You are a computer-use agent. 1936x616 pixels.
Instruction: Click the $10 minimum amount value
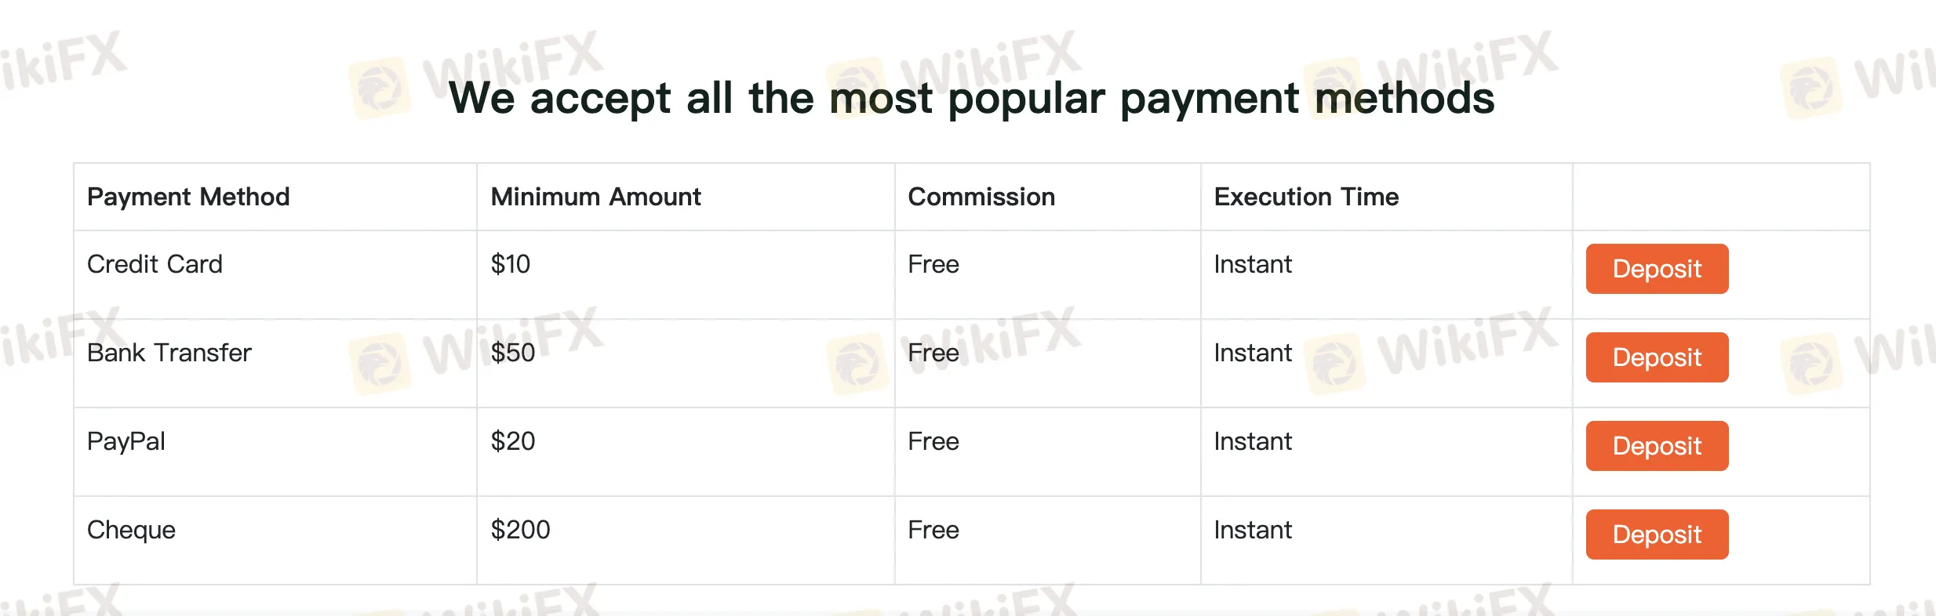(511, 264)
